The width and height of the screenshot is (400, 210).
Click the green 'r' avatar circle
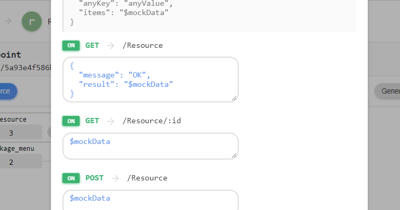point(32,21)
